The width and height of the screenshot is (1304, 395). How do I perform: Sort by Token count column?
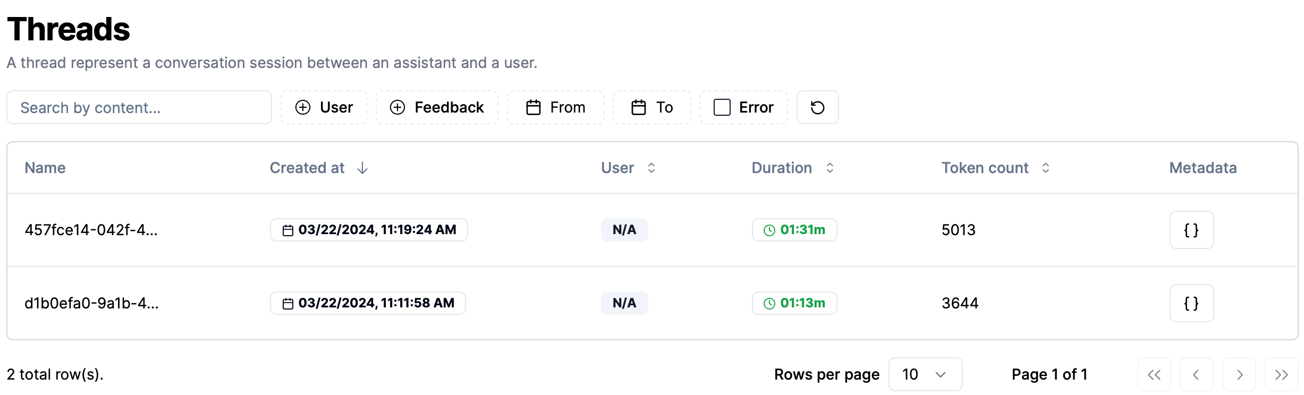pos(1045,168)
